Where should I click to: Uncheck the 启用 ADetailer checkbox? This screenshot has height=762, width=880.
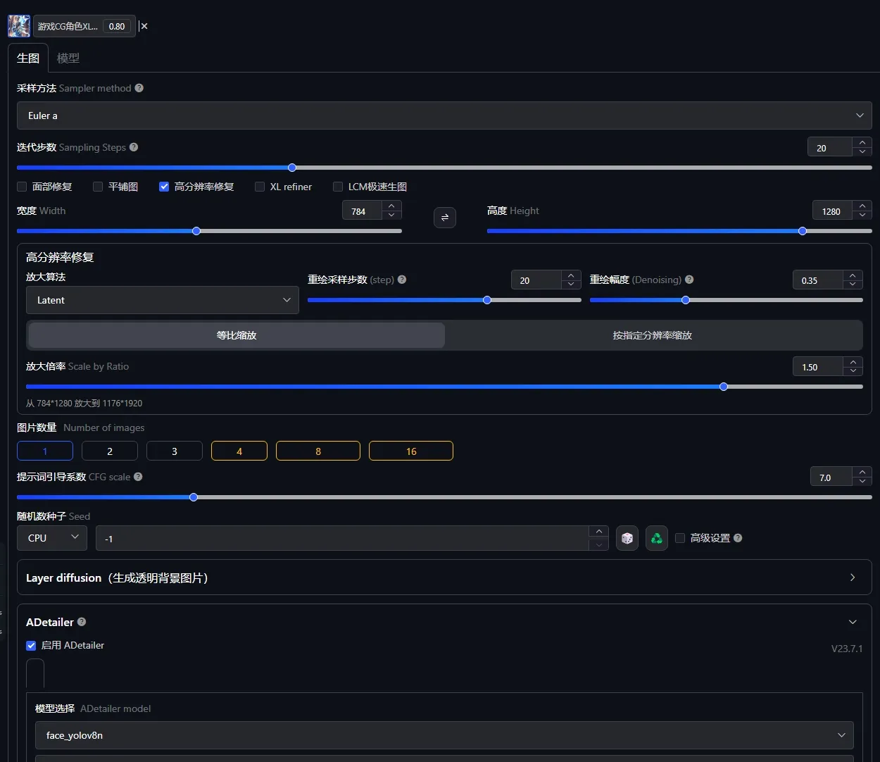click(x=31, y=645)
